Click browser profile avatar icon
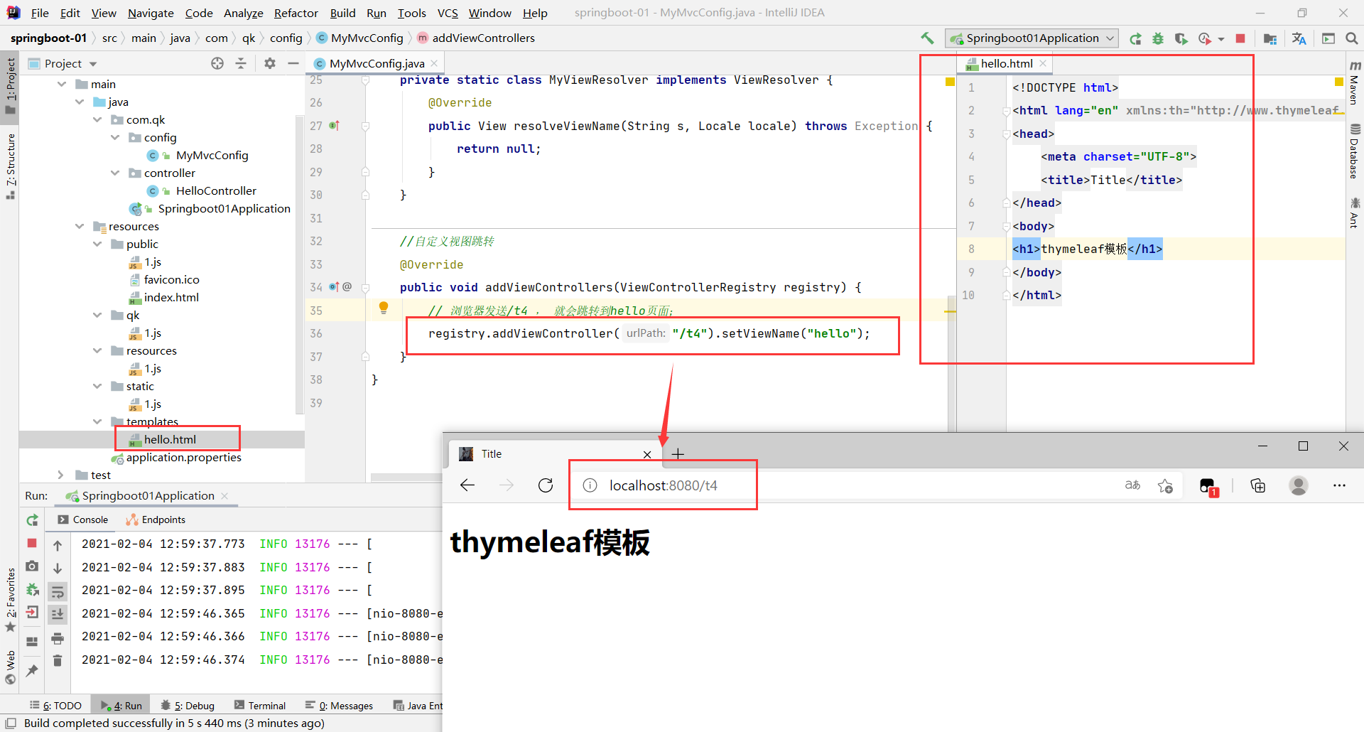The image size is (1364, 732). click(1299, 485)
